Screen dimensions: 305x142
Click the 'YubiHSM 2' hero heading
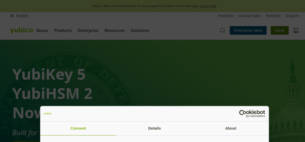pos(53,94)
